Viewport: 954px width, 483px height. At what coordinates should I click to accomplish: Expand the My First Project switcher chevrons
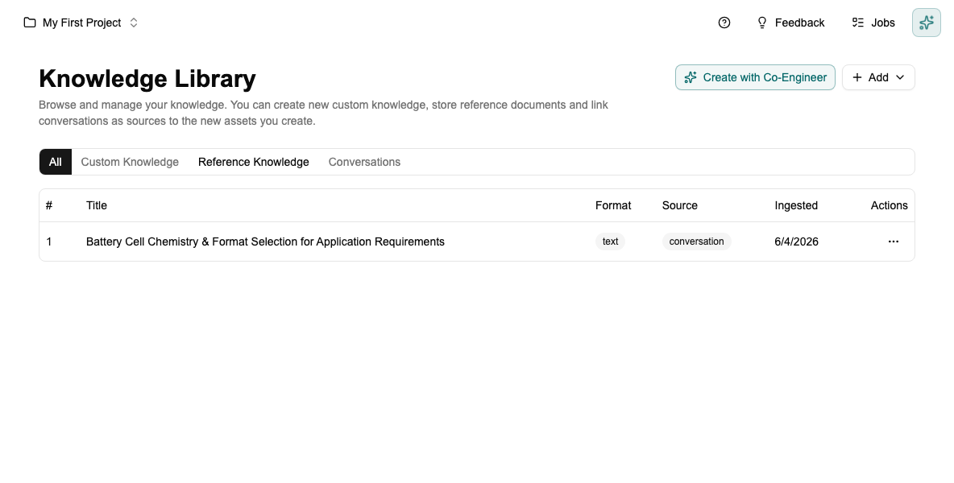134,23
